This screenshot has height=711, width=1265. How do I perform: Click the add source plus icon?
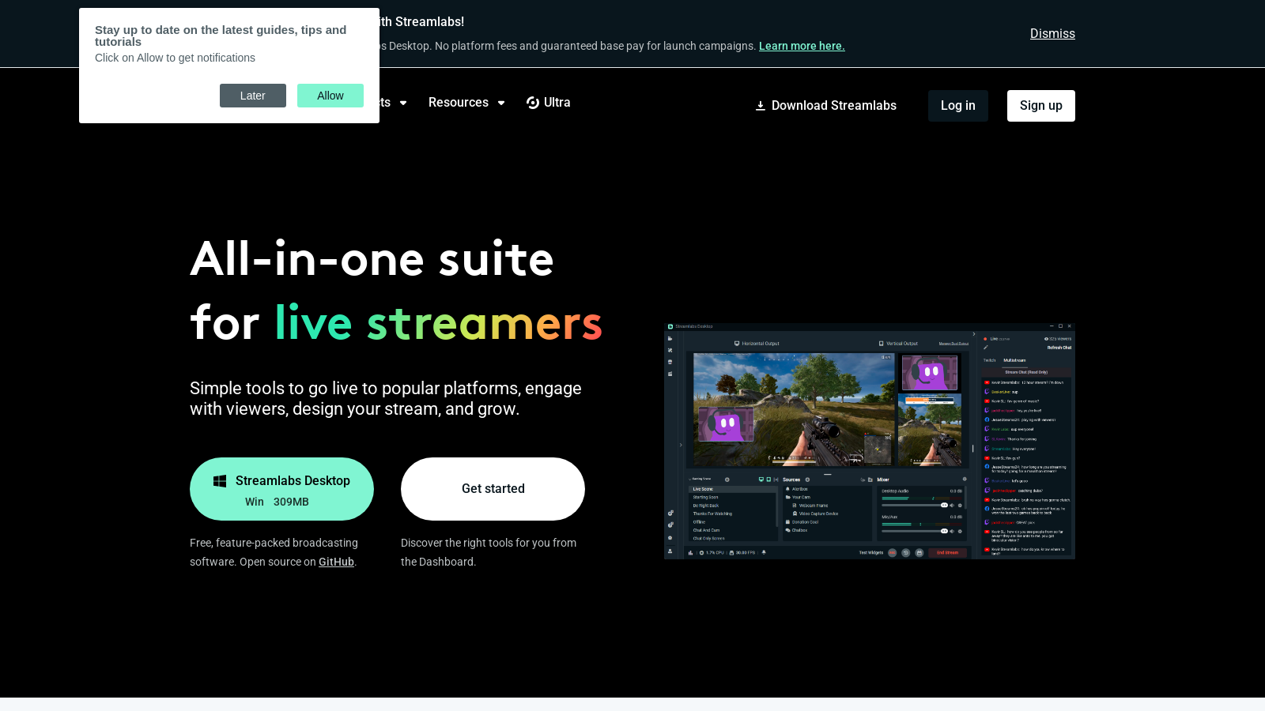click(x=807, y=480)
